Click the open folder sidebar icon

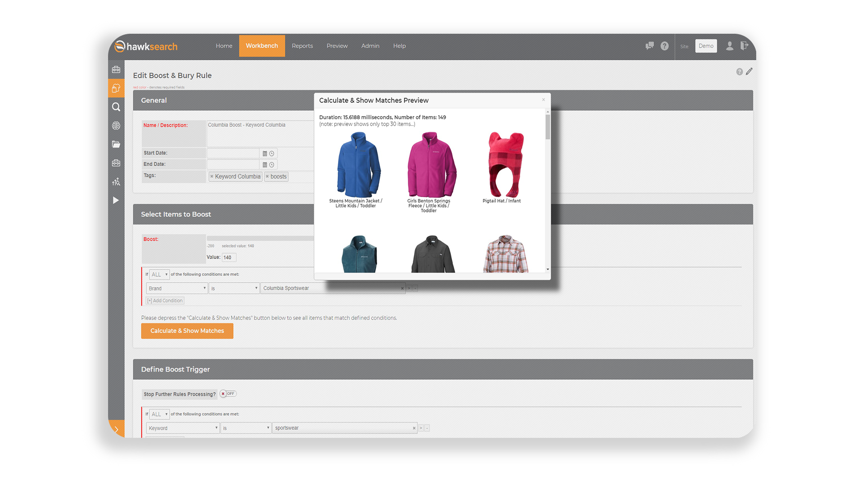pos(116,144)
